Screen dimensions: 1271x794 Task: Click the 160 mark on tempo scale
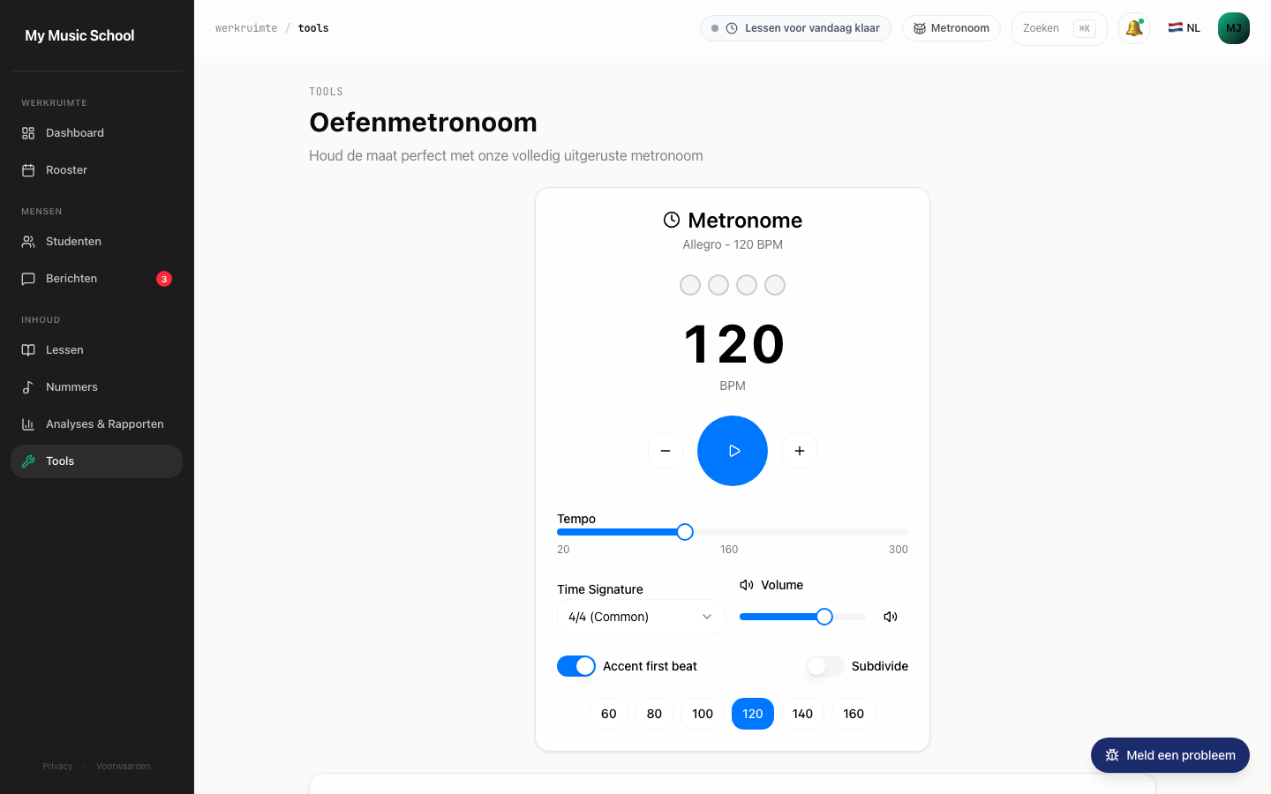click(x=729, y=549)
